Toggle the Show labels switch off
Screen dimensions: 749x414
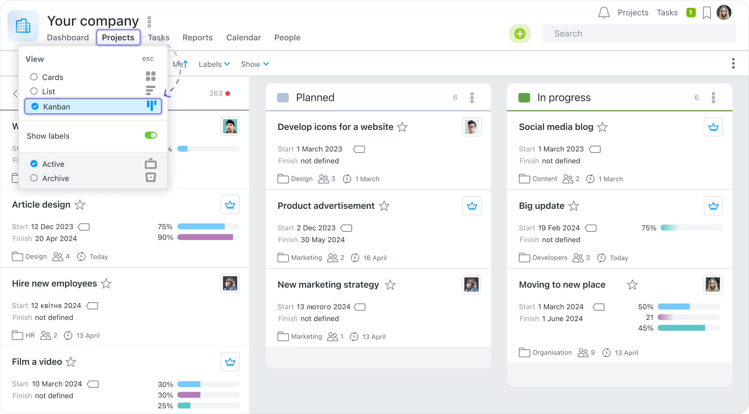pos(151,135)
